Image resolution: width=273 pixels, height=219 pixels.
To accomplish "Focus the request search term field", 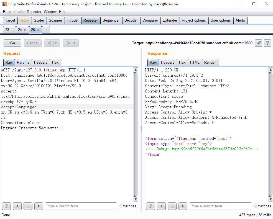I will [81, 206].
